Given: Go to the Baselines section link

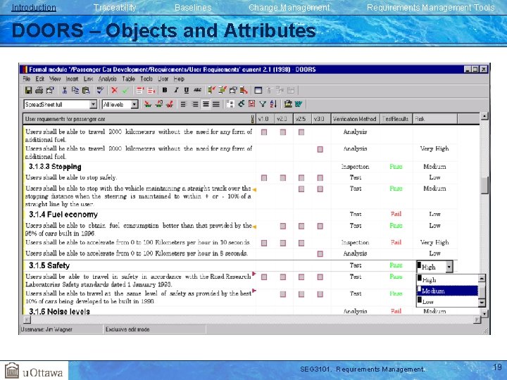Looking at the screenshot, I should pyautogui.click(x=193, y=8).
